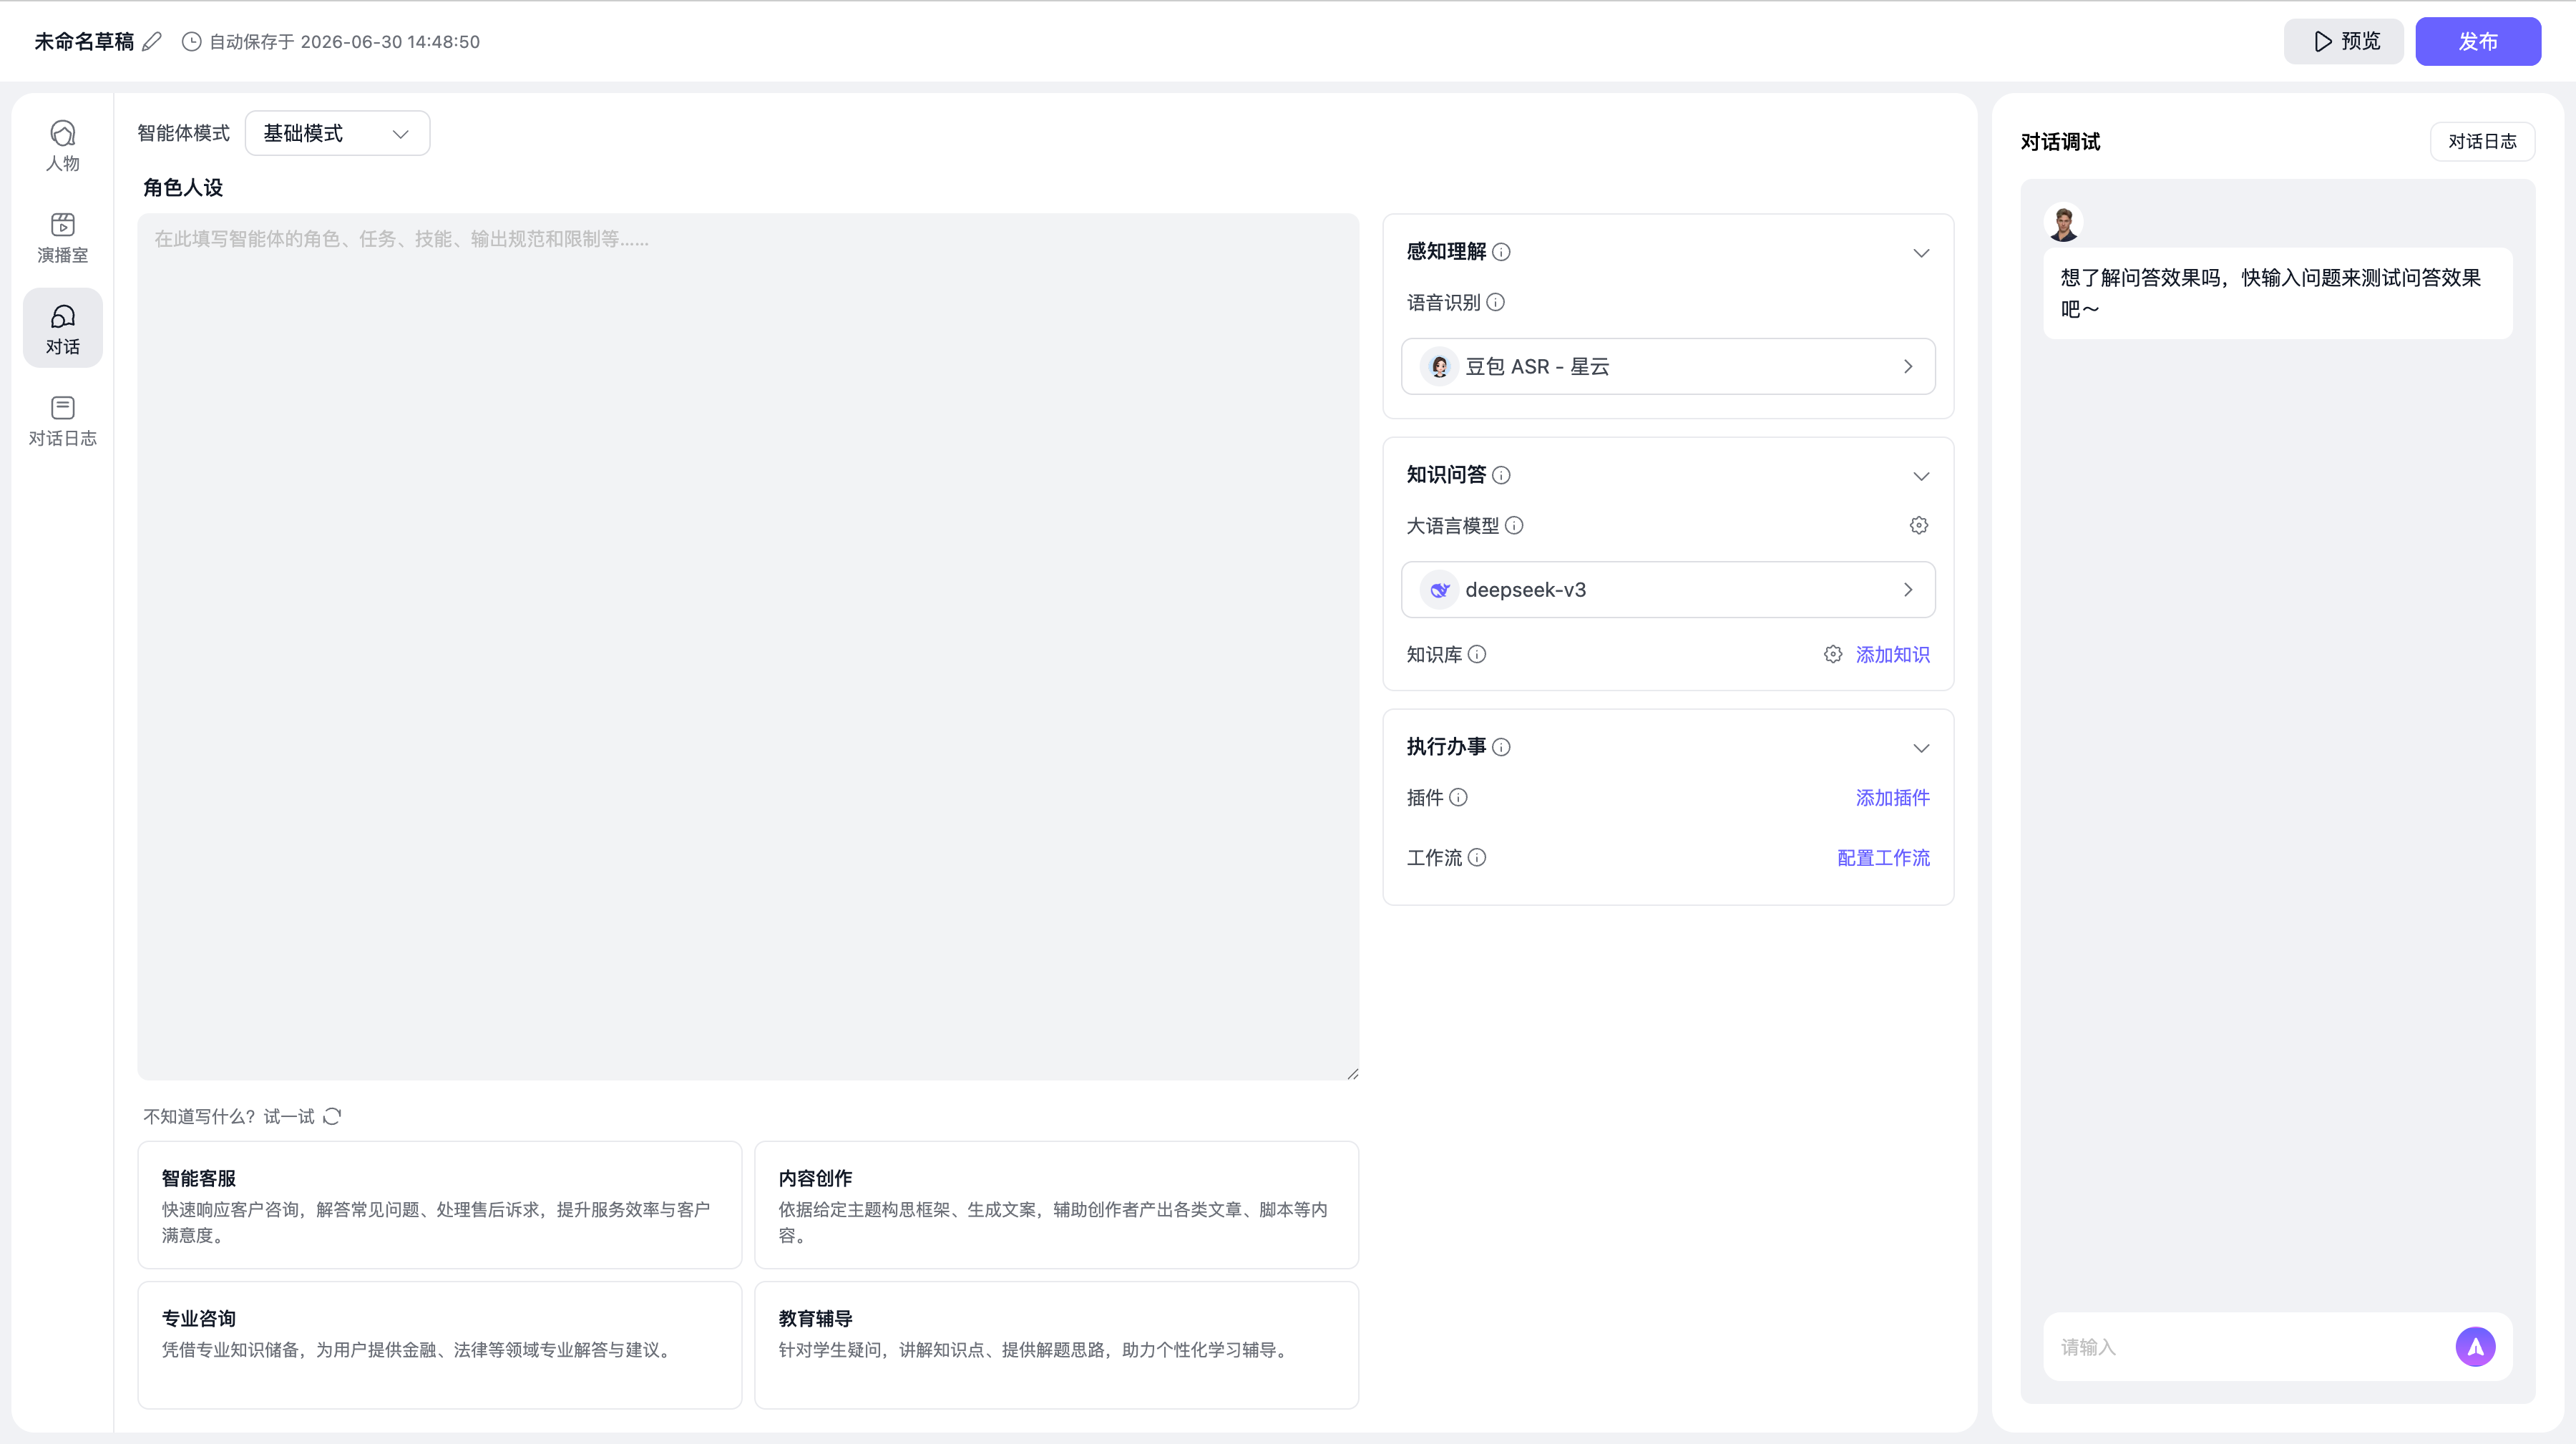Show info for 知识库
The width and height of the screenshot is (2576, 1444).
tap(1477, 654)
